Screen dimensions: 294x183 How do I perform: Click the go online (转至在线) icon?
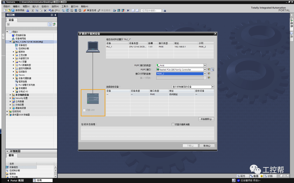pos(85,11)
